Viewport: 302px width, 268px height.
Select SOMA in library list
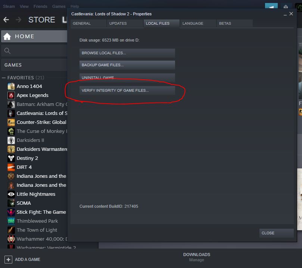pos(24,203)
